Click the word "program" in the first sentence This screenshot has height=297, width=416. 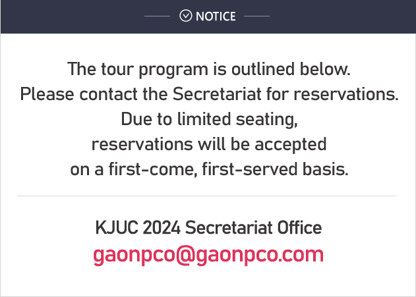[x=173, y=70]
